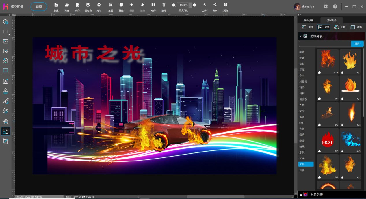This screenshot has width=366, height=199.
Task: Switch to the 属性设置 tab
Action: pyautogui.click(x=309, y=21)
